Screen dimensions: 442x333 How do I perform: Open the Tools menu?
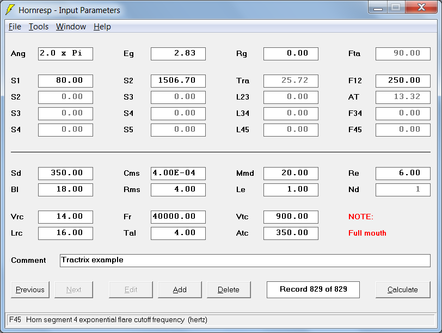pos(39,27)
